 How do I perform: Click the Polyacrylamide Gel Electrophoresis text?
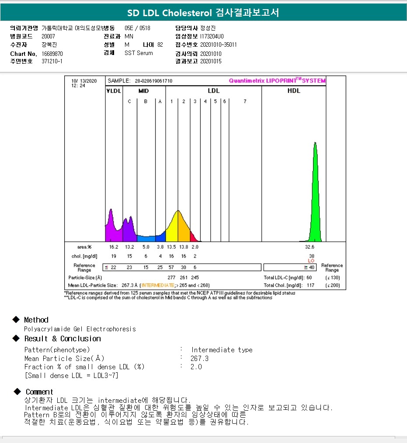(x=80, y=329)
